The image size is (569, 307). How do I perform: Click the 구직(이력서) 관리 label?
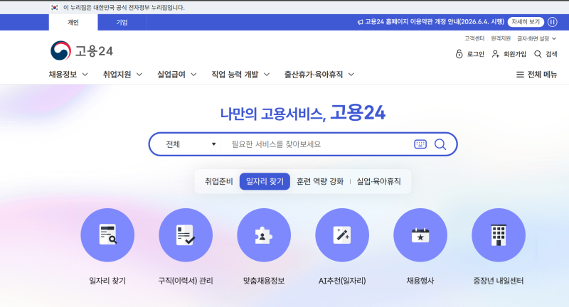tap(186, 281)
